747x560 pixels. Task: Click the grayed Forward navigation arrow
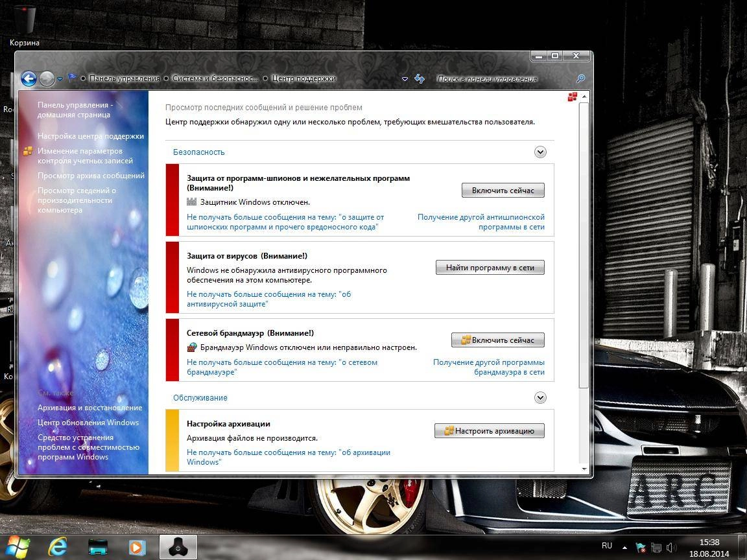click(47, 78)
